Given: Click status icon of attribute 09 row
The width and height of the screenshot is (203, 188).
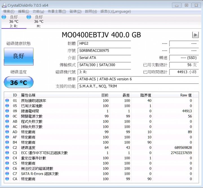Looking at the screenshot, I should pyautogui.click(x=7, y=111).
